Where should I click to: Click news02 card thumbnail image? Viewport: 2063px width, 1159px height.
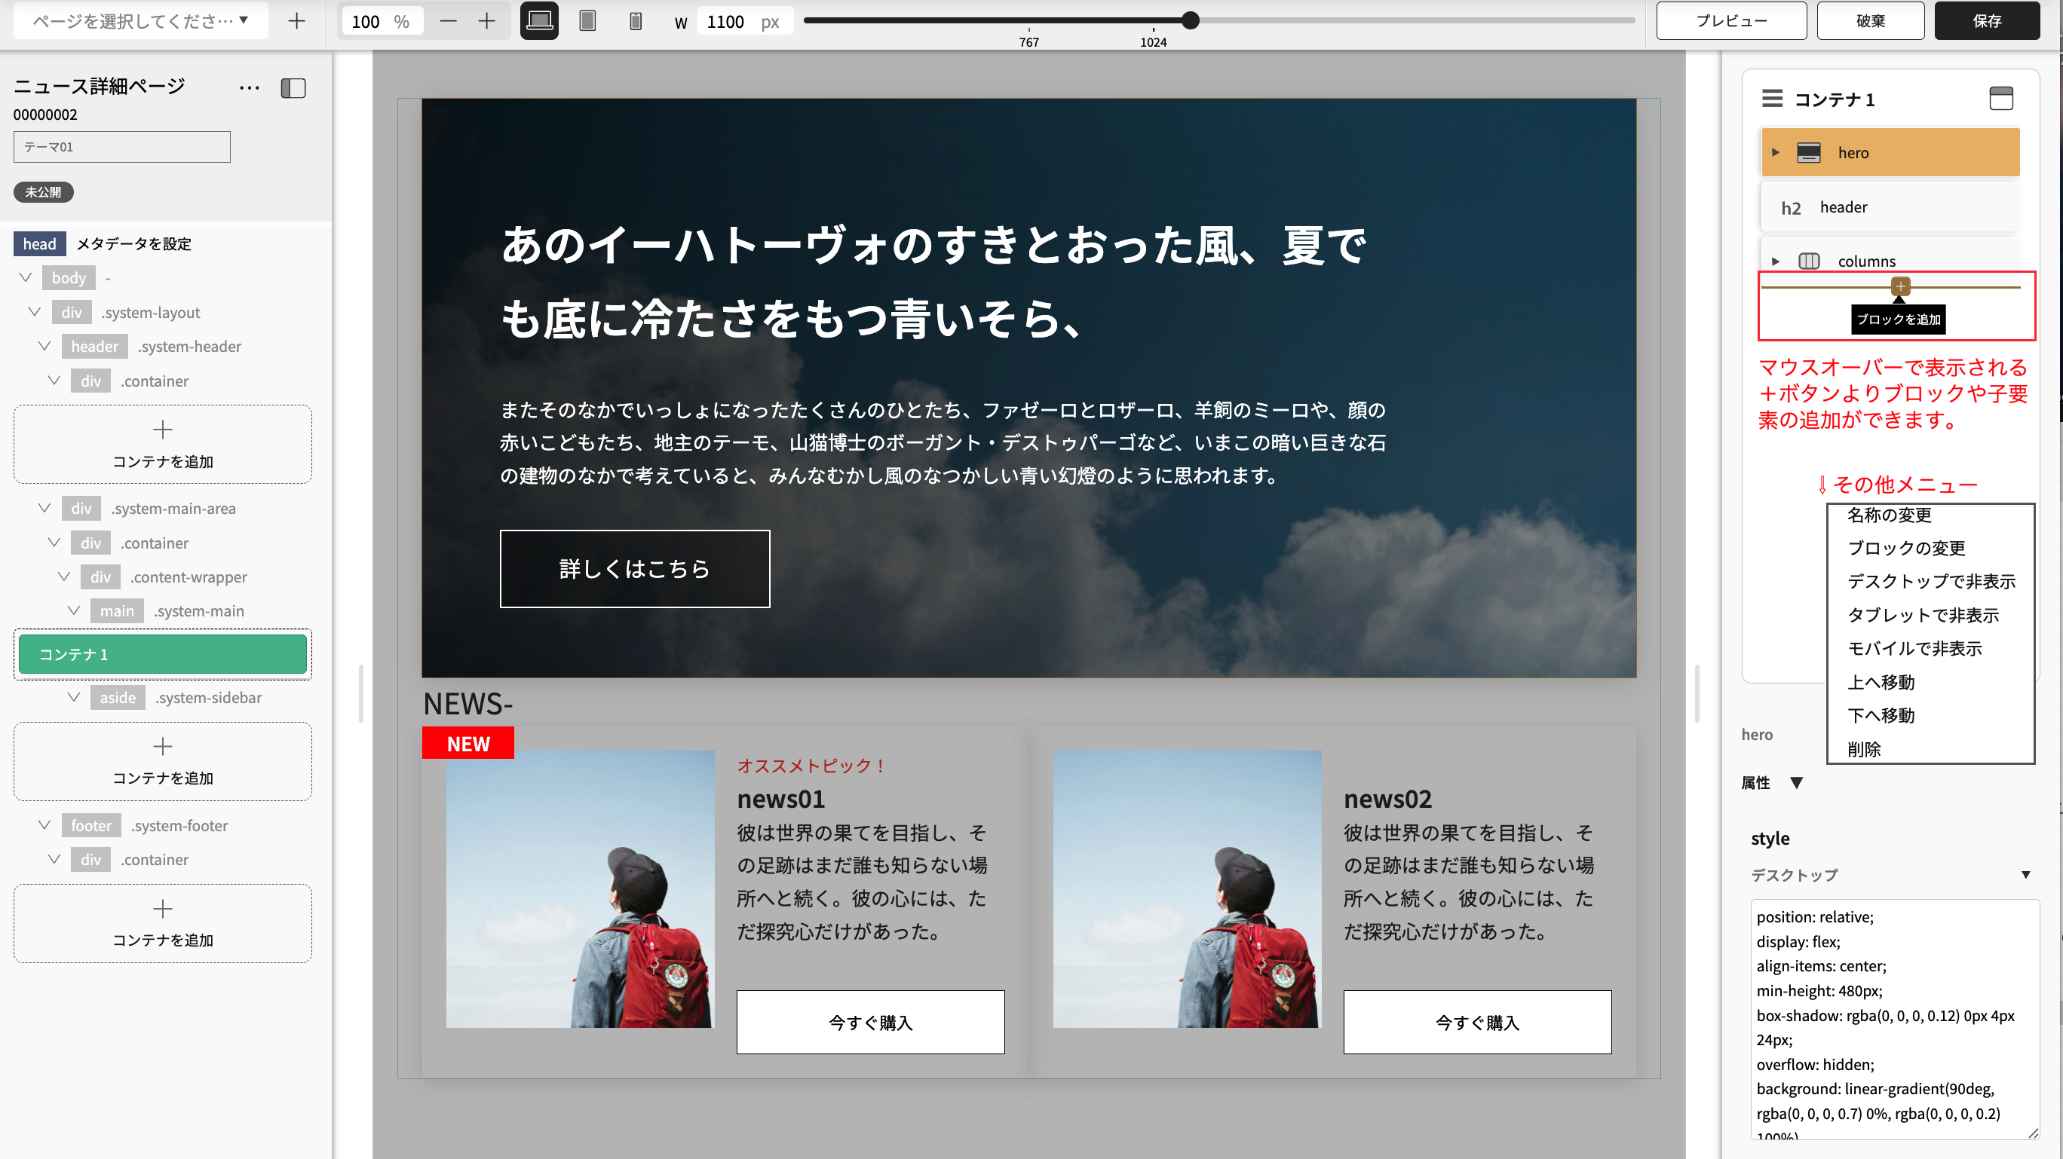[1187, 888]
